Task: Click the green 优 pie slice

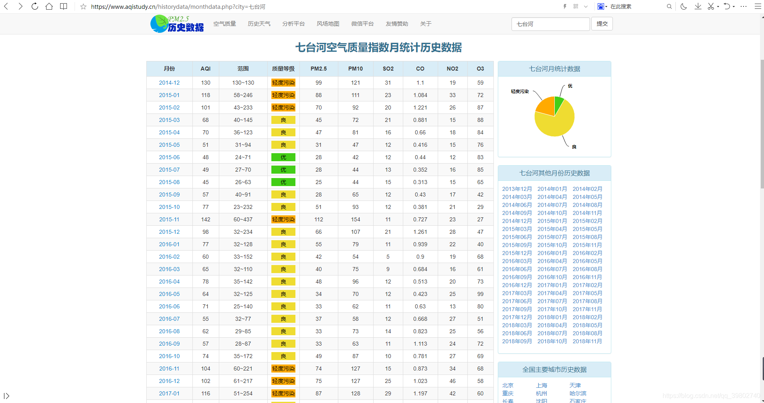Action: point(558,104)
